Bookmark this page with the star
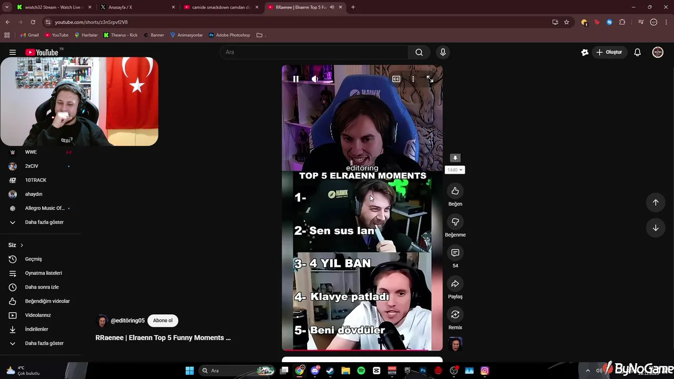Image resolution: width=674 pixels, height=379 pixels. click(567, 22)
